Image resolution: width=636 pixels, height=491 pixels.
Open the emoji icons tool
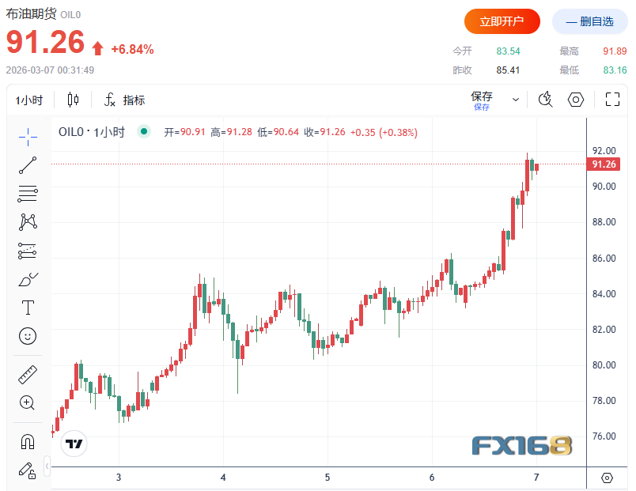pos(28,336)
